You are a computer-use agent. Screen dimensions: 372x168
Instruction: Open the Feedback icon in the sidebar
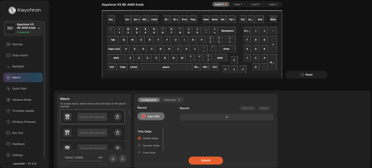[x=8, y=144]
